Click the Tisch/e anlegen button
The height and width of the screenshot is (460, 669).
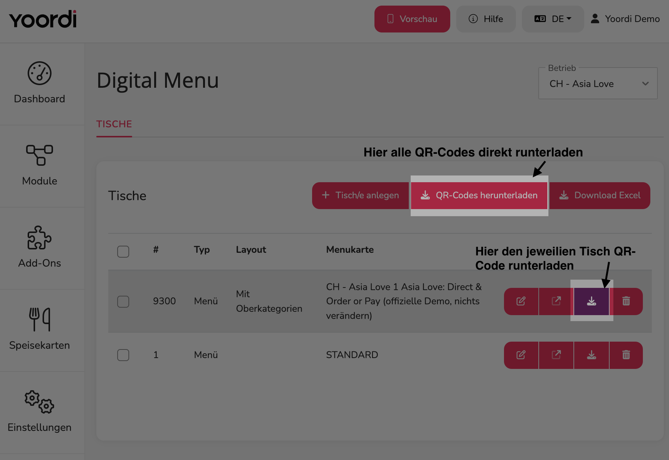tap(361, 196)
